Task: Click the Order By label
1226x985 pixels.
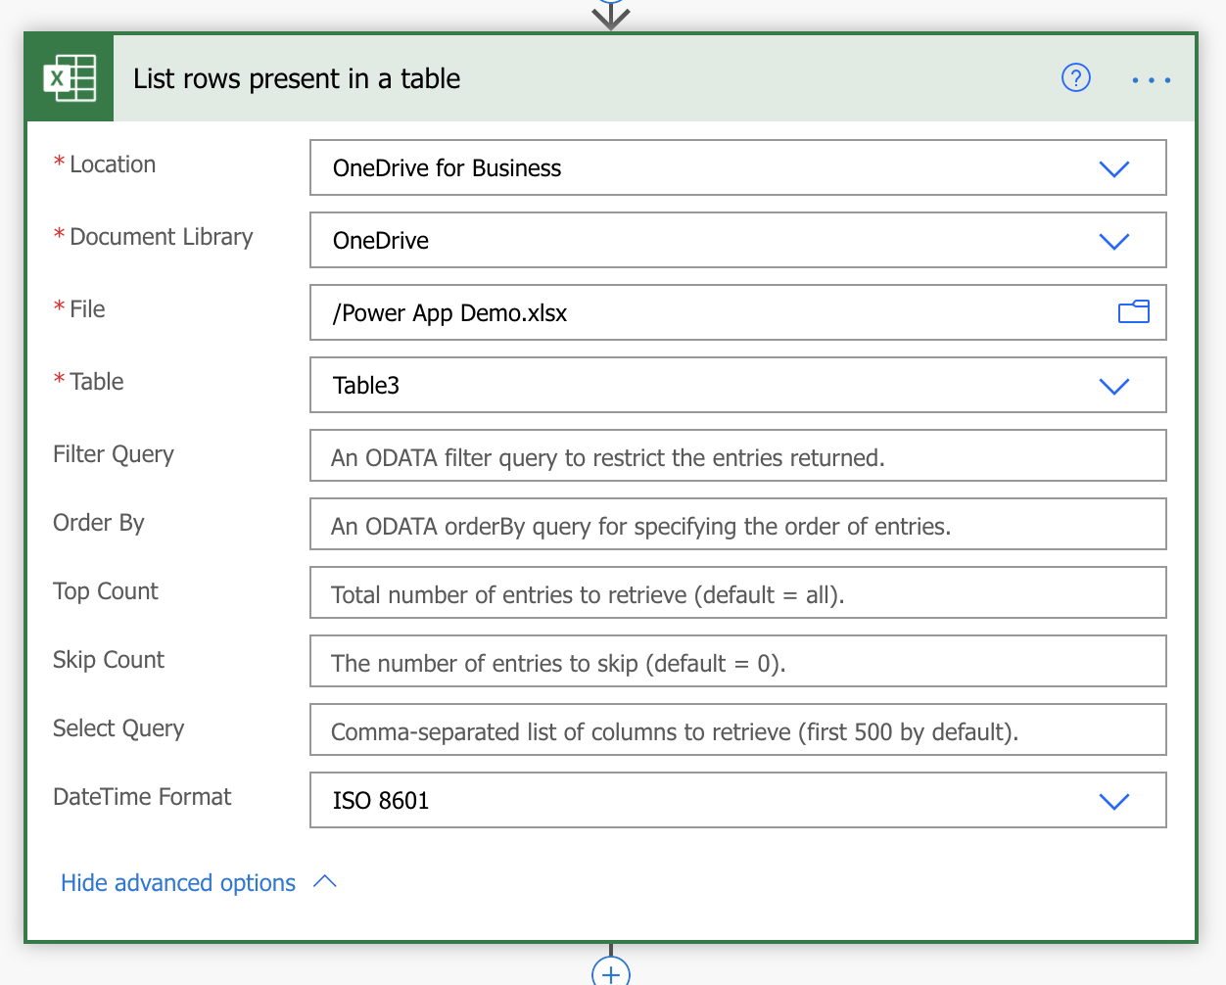Action: pos(99,523)
